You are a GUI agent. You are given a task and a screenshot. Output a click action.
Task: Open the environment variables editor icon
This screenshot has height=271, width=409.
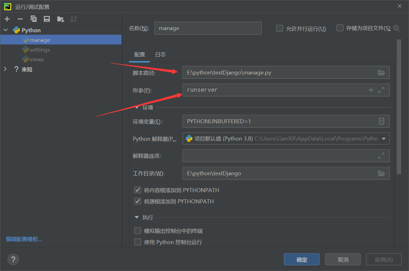point(381,121)
